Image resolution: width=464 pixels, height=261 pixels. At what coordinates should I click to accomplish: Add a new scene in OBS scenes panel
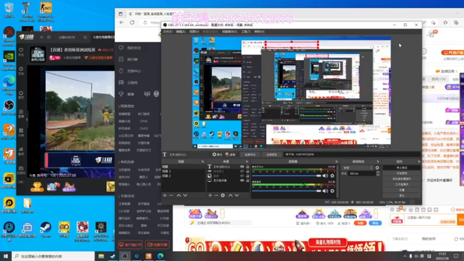pos(165,195)
